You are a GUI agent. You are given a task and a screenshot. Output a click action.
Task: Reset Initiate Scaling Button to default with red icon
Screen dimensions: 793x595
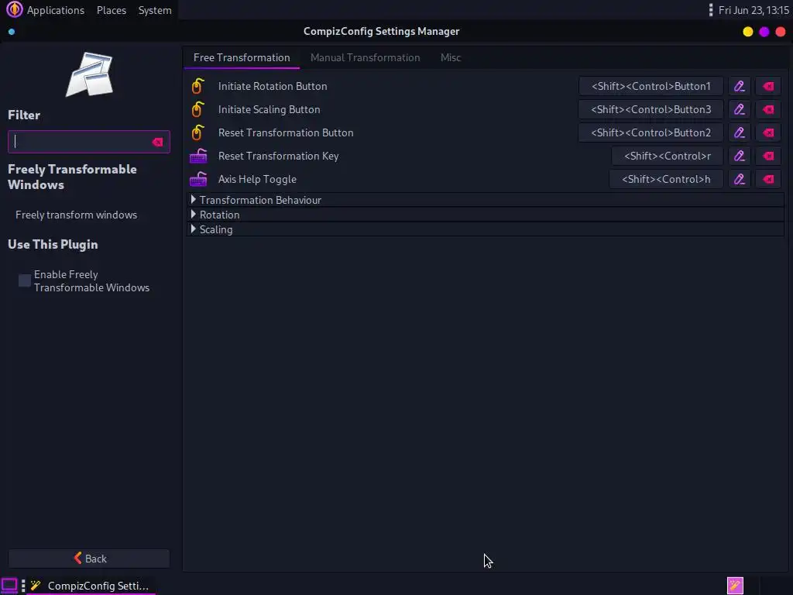coord(768,109)
